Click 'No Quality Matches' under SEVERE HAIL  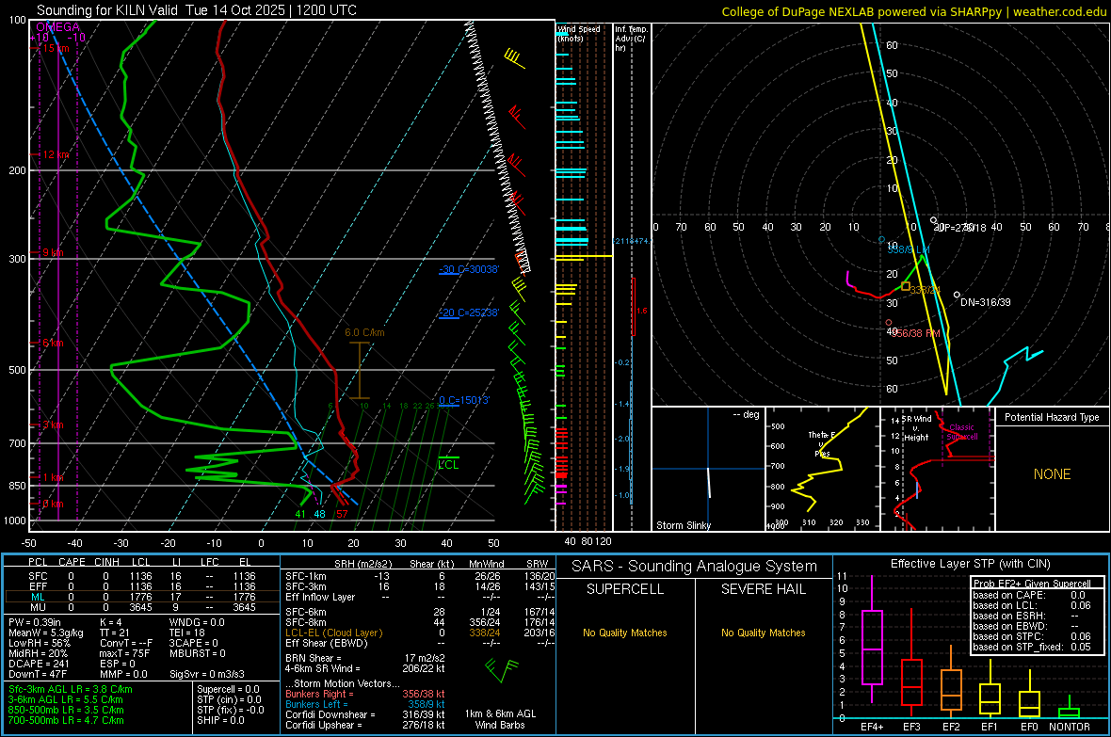coord(763,633)
